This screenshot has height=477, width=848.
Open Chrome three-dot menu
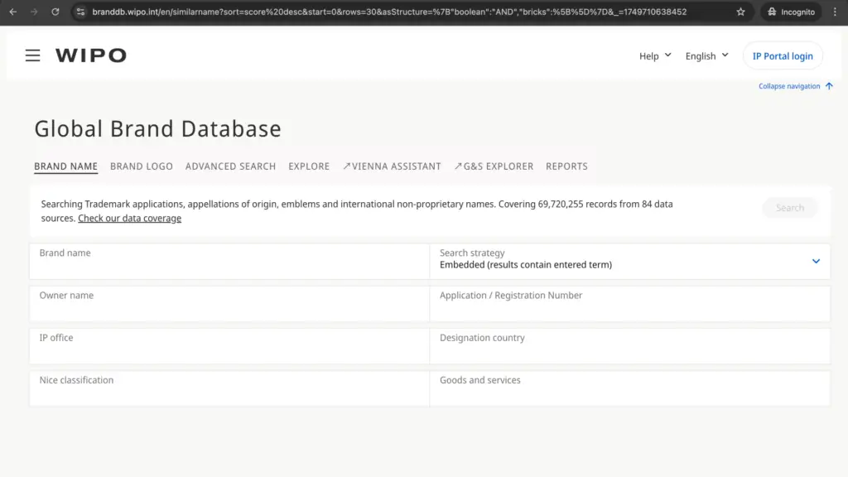point(835,12)
